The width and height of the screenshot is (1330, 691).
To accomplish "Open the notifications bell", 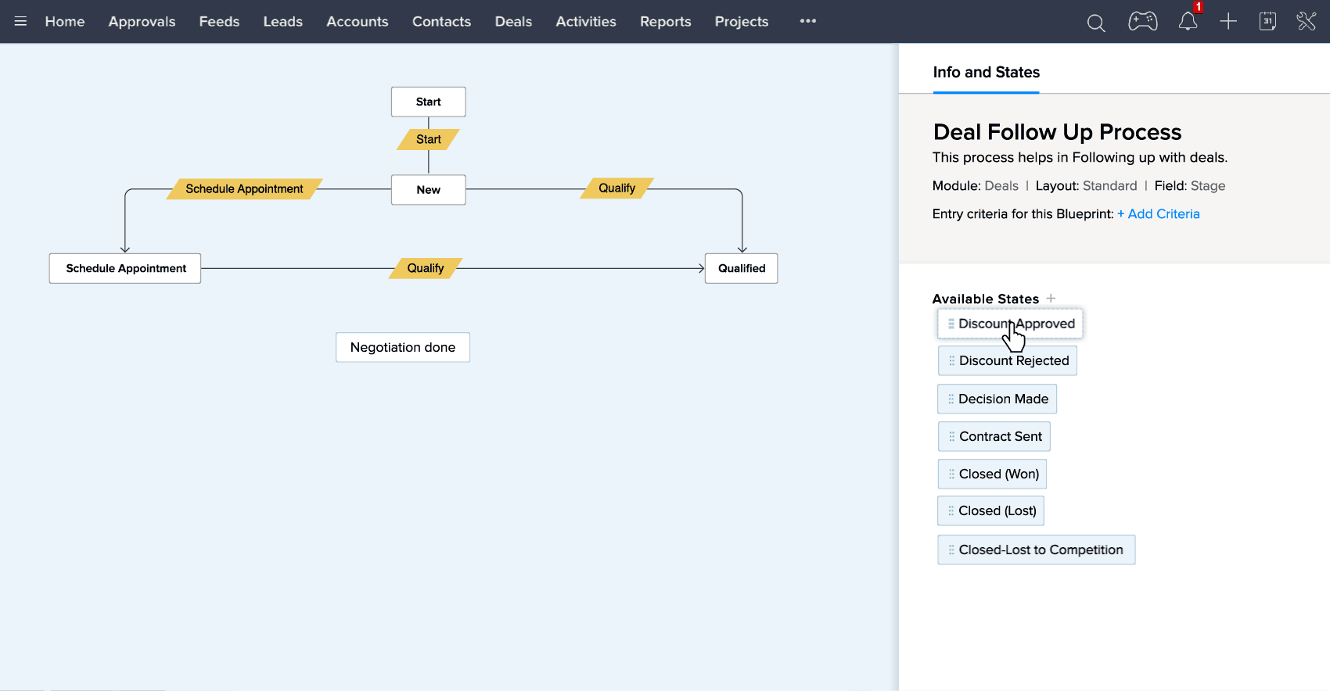I will (x=1188, y=22).
